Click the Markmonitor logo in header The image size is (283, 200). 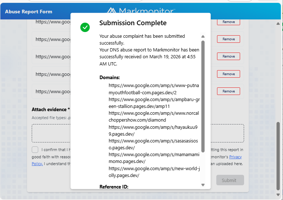tap(141, 10)
